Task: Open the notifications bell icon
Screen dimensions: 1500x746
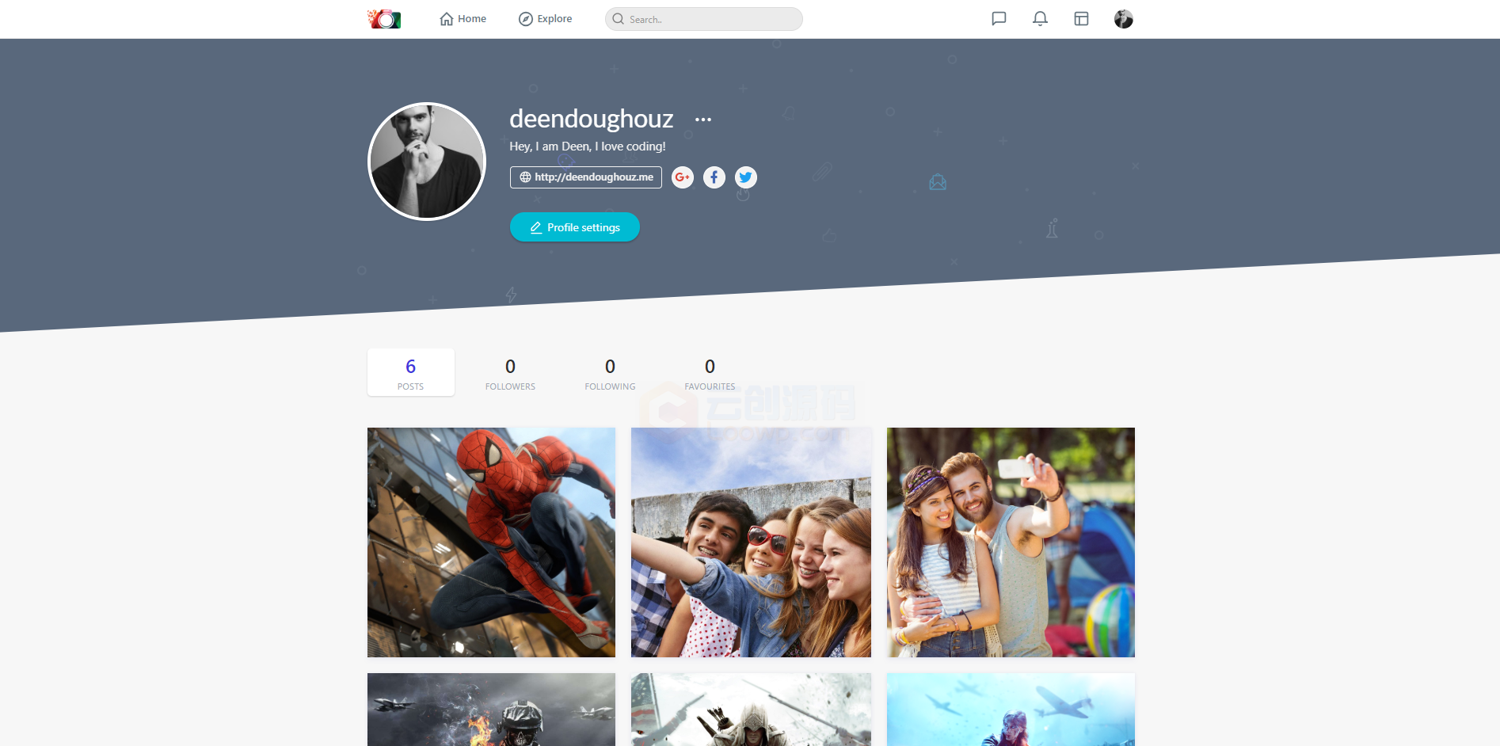Action: pos(1040,19)
